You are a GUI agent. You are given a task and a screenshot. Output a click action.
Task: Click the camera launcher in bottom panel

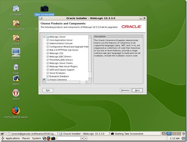coord(53,138)
